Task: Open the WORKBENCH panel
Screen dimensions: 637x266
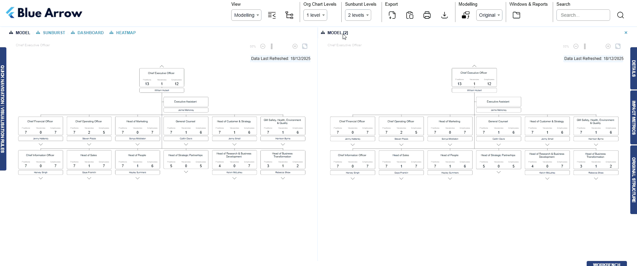Action: click(606, 264)
